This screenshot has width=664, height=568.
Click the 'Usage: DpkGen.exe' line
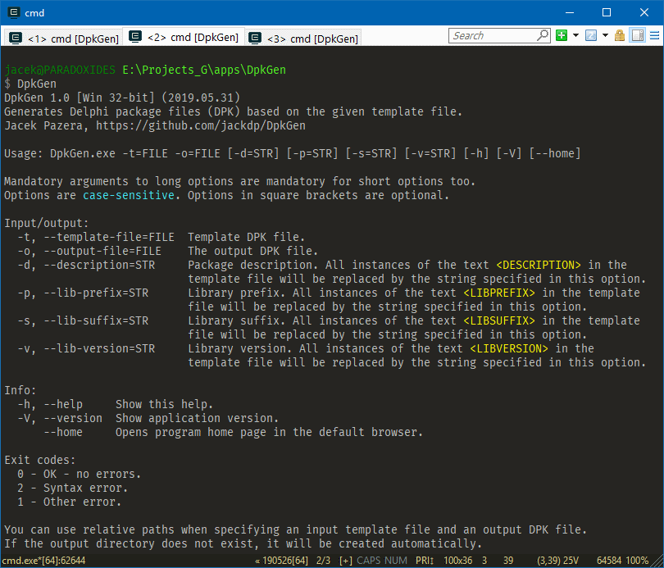[x=292, y=153]
